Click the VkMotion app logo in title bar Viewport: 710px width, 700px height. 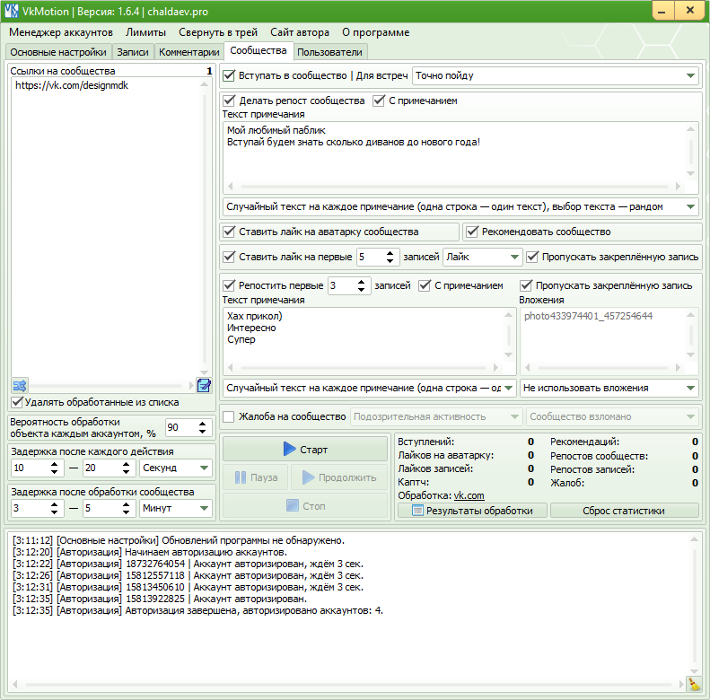pyautogui.click(x=12, y=11)
